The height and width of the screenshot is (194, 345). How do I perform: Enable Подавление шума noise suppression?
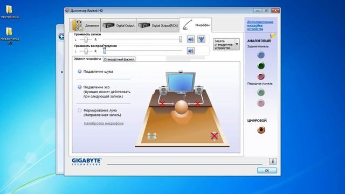(x=80, y=72)
